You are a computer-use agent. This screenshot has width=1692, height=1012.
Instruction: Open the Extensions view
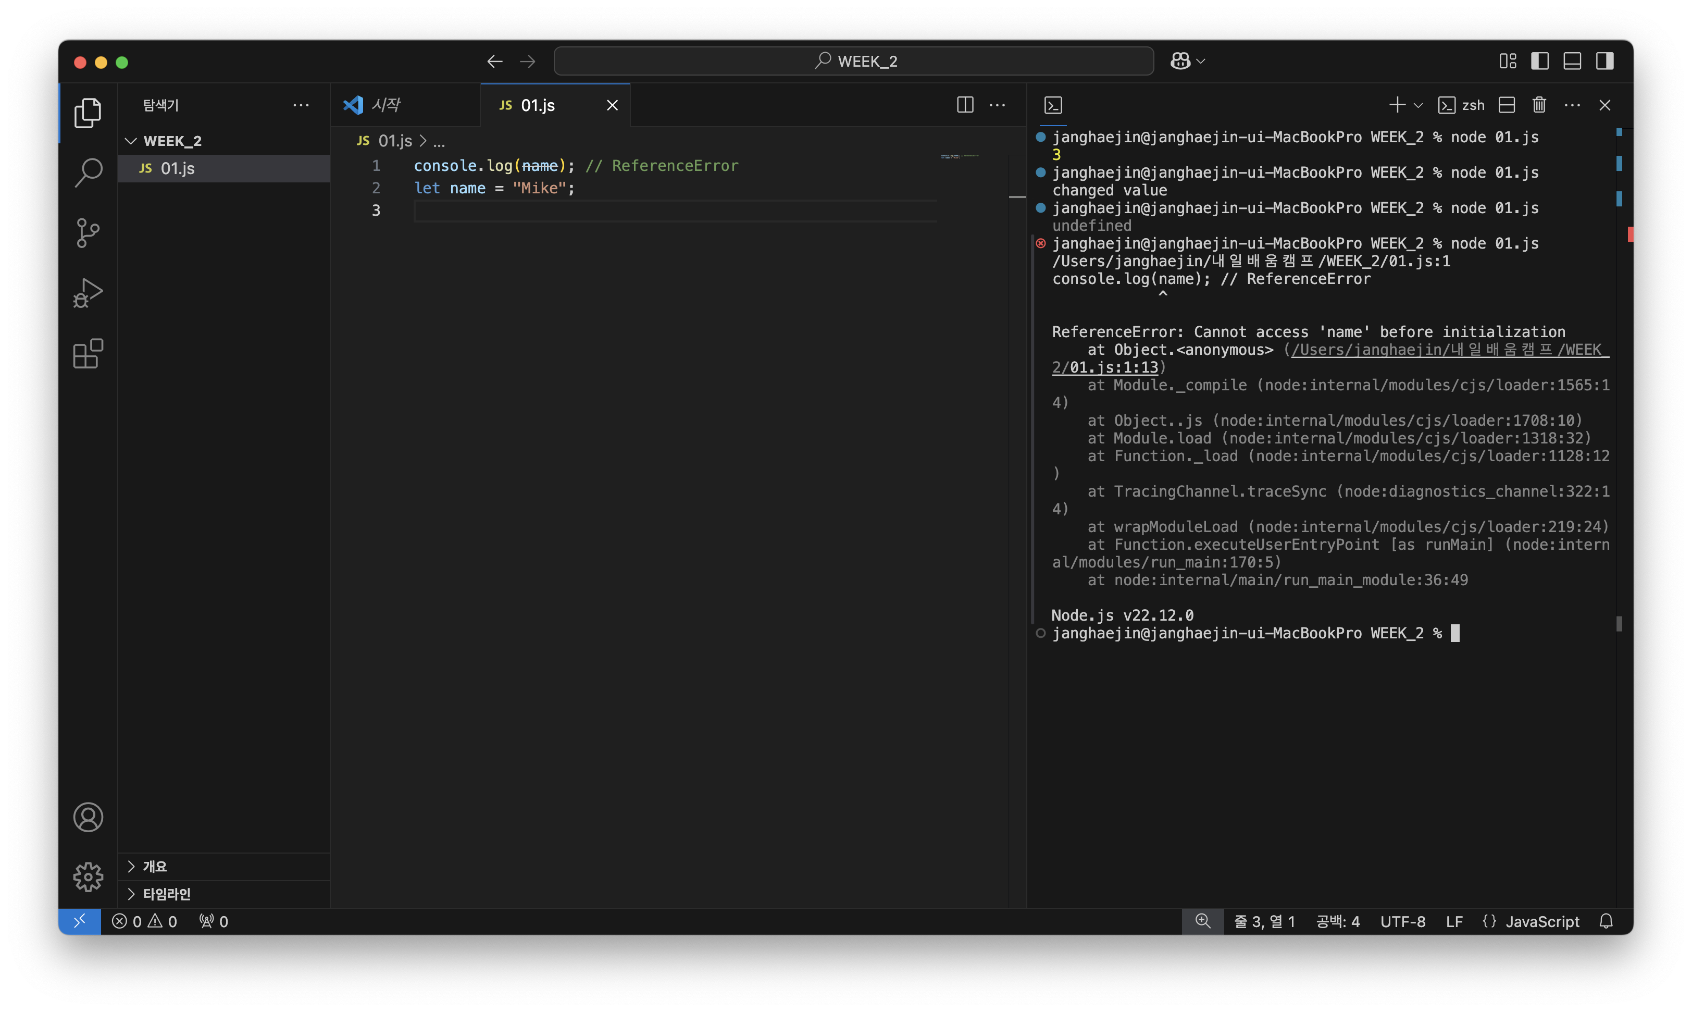(x=88, y=353)
